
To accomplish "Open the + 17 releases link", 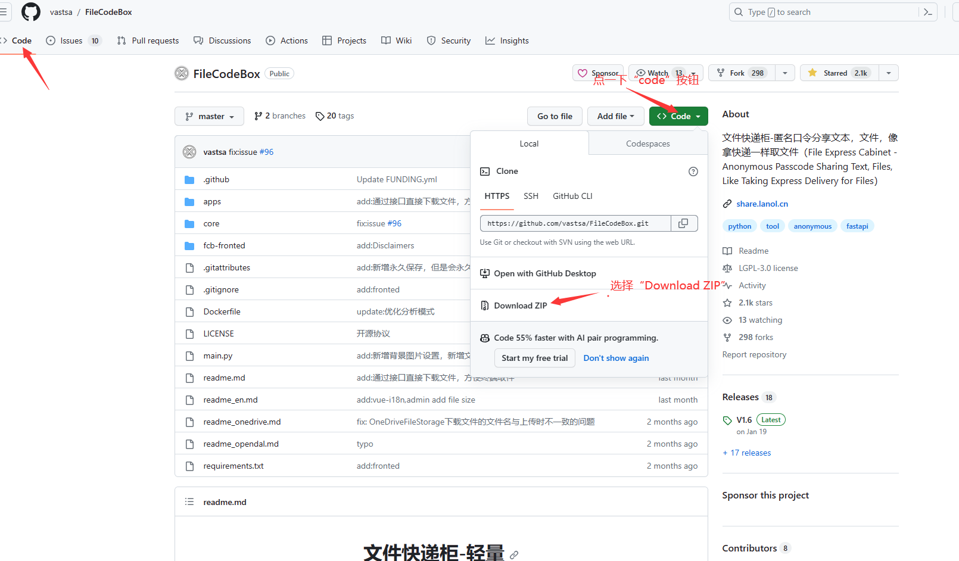I will [x=747, y=453].
